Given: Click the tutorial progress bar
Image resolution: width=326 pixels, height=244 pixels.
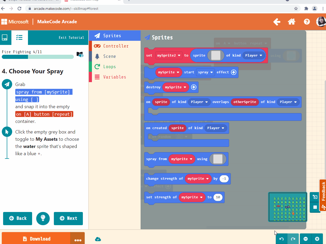Looking at the screenshot, I should point(38,57).
